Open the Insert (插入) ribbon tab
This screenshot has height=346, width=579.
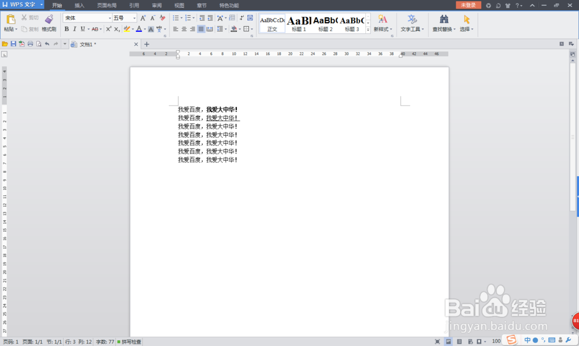79,5
